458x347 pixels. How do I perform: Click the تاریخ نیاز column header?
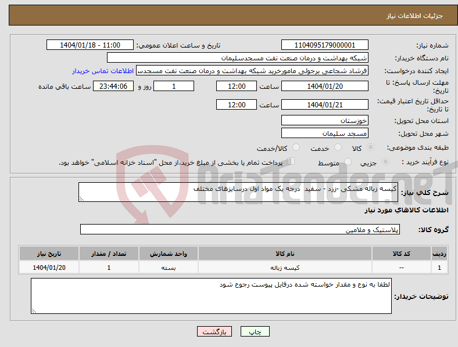tap(49, 254)
